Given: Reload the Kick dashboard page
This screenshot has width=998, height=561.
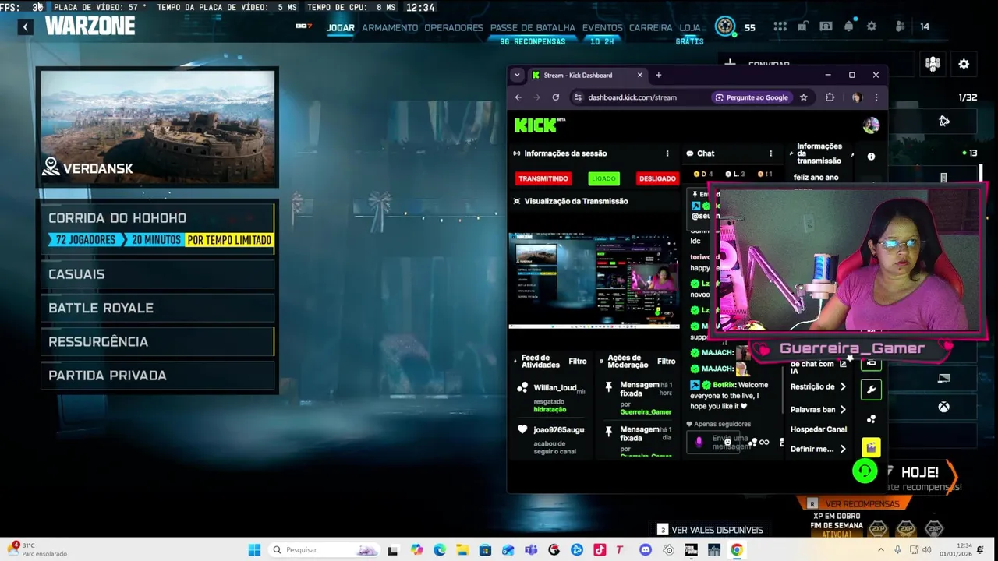Looking at the screenshot, I should pos(555,97).
